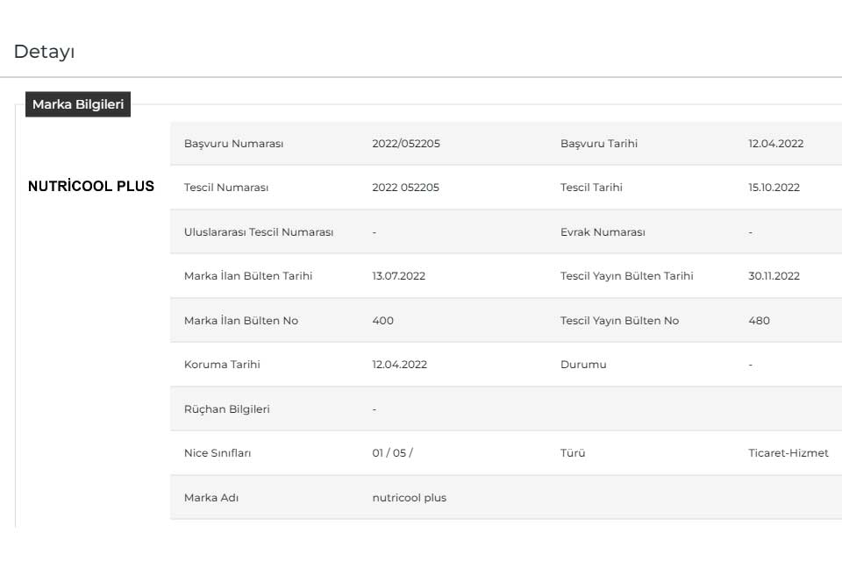Select the Başvuru Numarası label
The height and width of the screenshot is (561, 842).
tap(233, 144)
